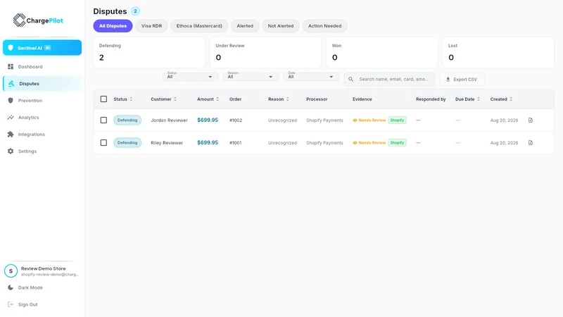Open the Date filter dropdown
Viewport: 563px width, 317px height.
click(311, 76)
